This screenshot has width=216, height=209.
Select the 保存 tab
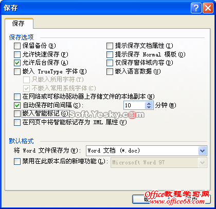pos(19,24)
